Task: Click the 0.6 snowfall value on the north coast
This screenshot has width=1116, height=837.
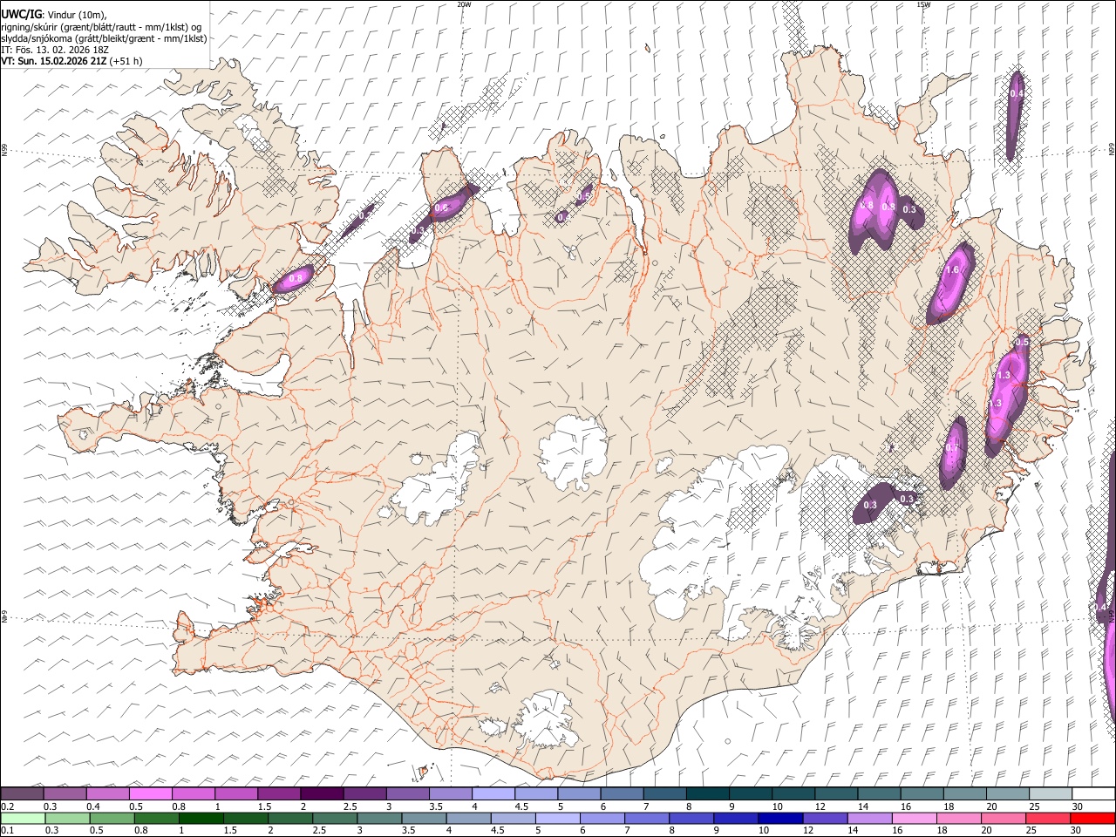Action: [441, 208]
